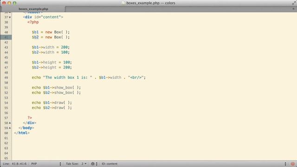The height and width of the screenshot is (167, 297).
Task: Click the Line 41:8–41:6 position indicator
Action: tap(14, 164)
